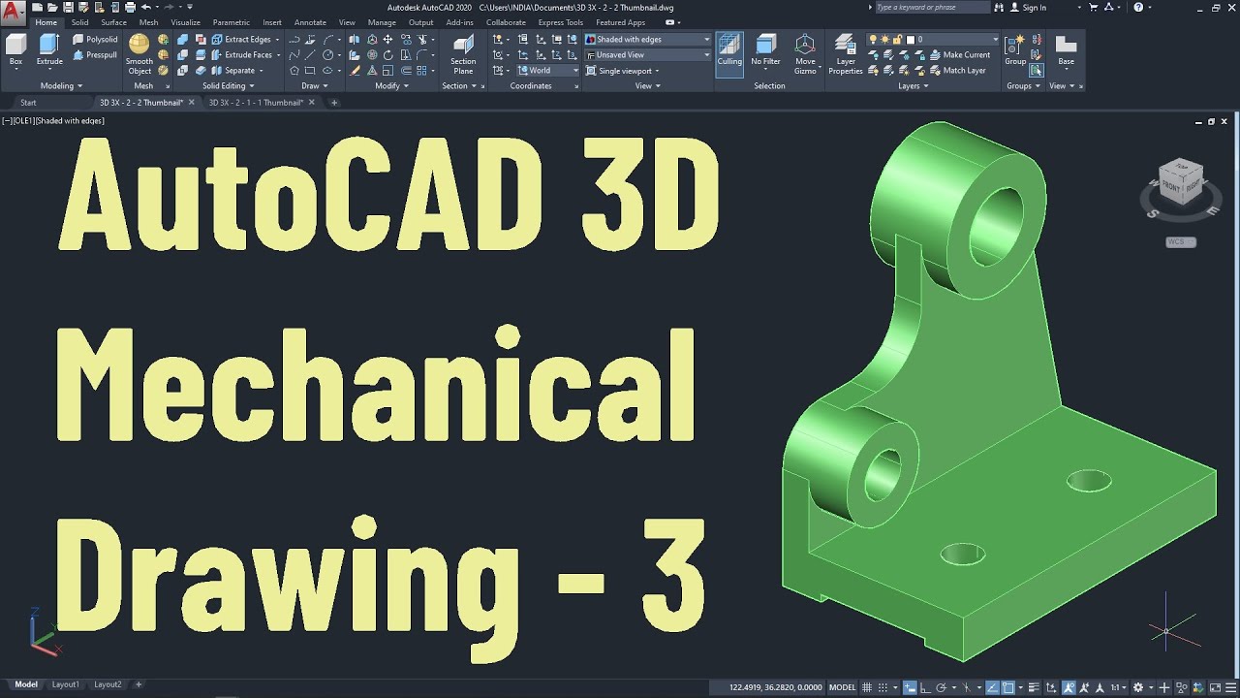This screenshot has height=698, width=1240.
Task: Click the AutoCAD application menu logo
Action: pyautogui.click(x=13, y=12)
